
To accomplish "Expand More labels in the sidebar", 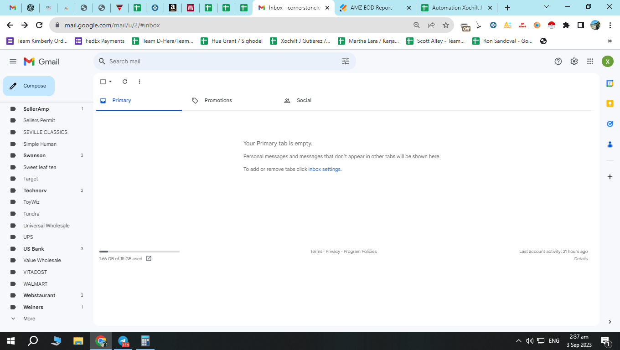I will pos(29,319).
